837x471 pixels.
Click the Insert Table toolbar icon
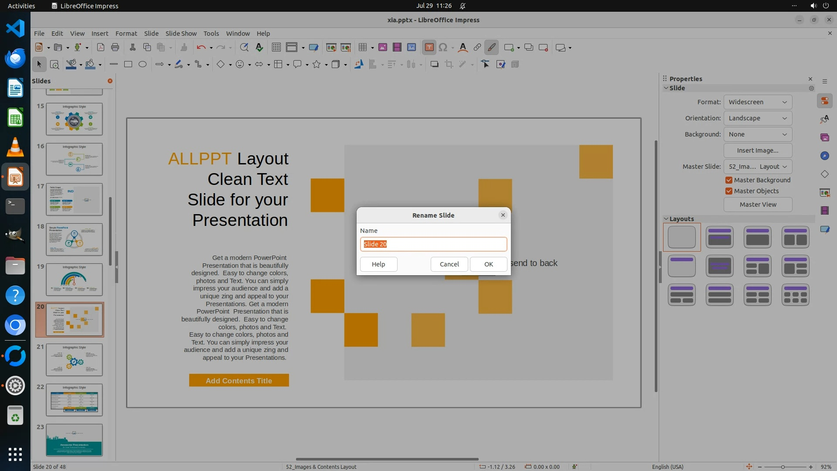tap(363, 48)
